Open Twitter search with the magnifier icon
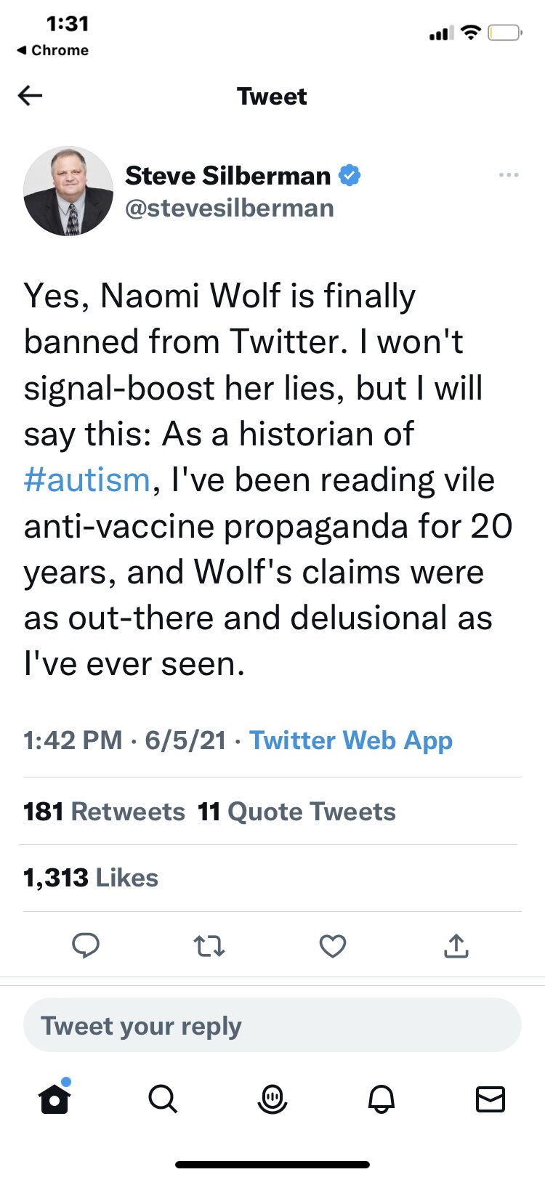The height and width of the screenshot is (1180, 545). (x=163, y=1099)
